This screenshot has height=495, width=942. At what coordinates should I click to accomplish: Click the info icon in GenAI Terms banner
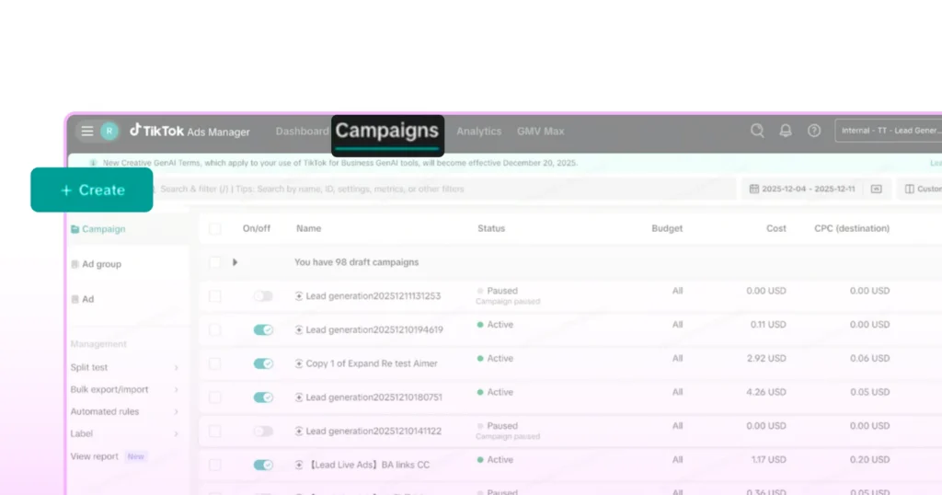(93, 163)
